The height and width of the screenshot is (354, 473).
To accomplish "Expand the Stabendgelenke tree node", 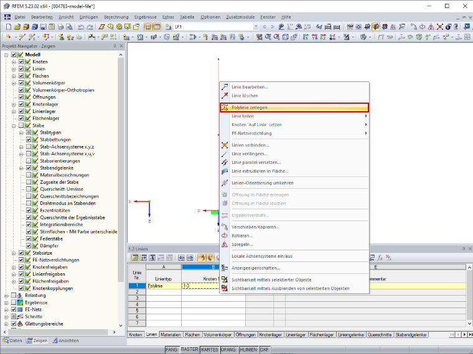I will coord(21,168).
